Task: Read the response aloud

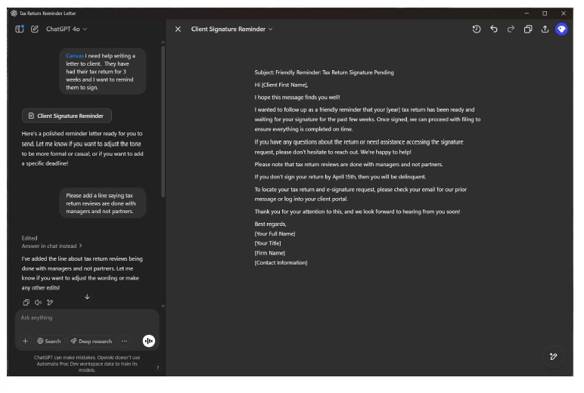Action: tap(38, 302)
